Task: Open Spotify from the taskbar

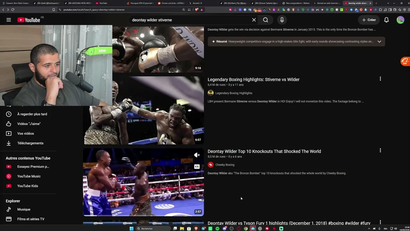Action: click(x=217, y=229)
